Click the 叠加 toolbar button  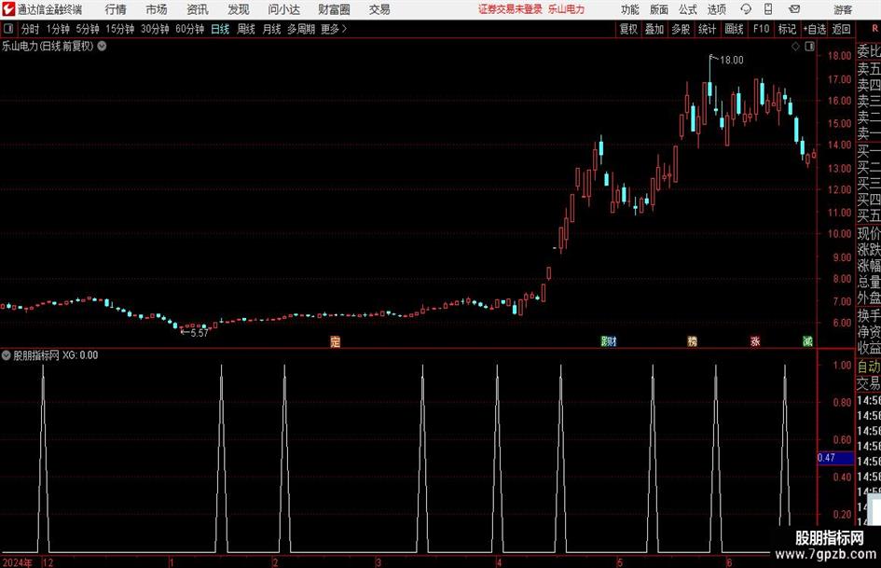pos(654,29)
